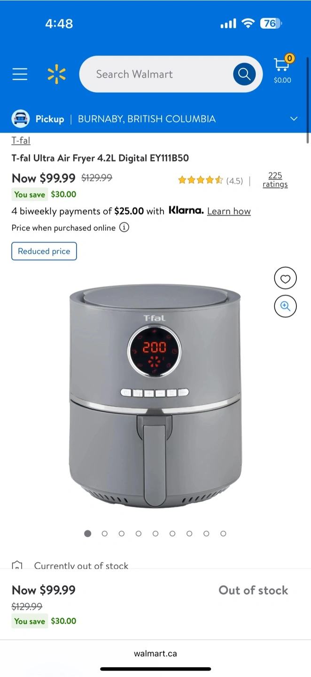The height and width of the screenshot is (677, 311).
Task: Open the hamburger navigation menu
Action: pyautogui.click(x=20, y=74)
